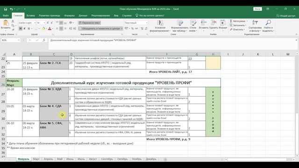The height and width of the screenshot is (168, 299).
Task: Open the Вставить cells button
Action: point(204,26)
